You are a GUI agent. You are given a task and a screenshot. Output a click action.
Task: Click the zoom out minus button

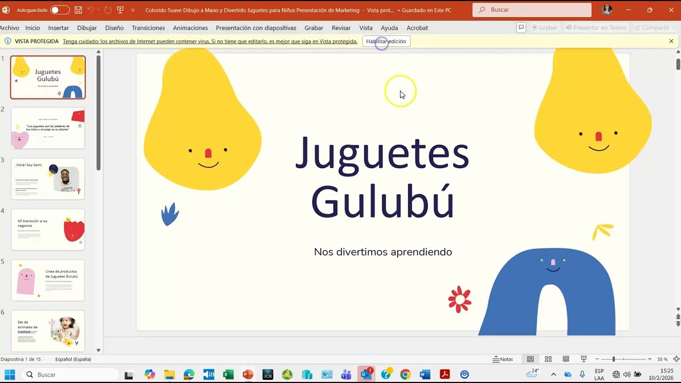coord(597,359)
